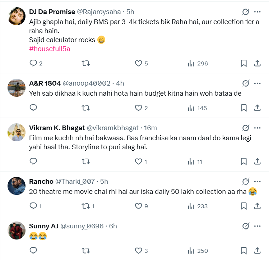Repost Rancho's tweet
Screen dimensions: 269x260
point(86,206)
